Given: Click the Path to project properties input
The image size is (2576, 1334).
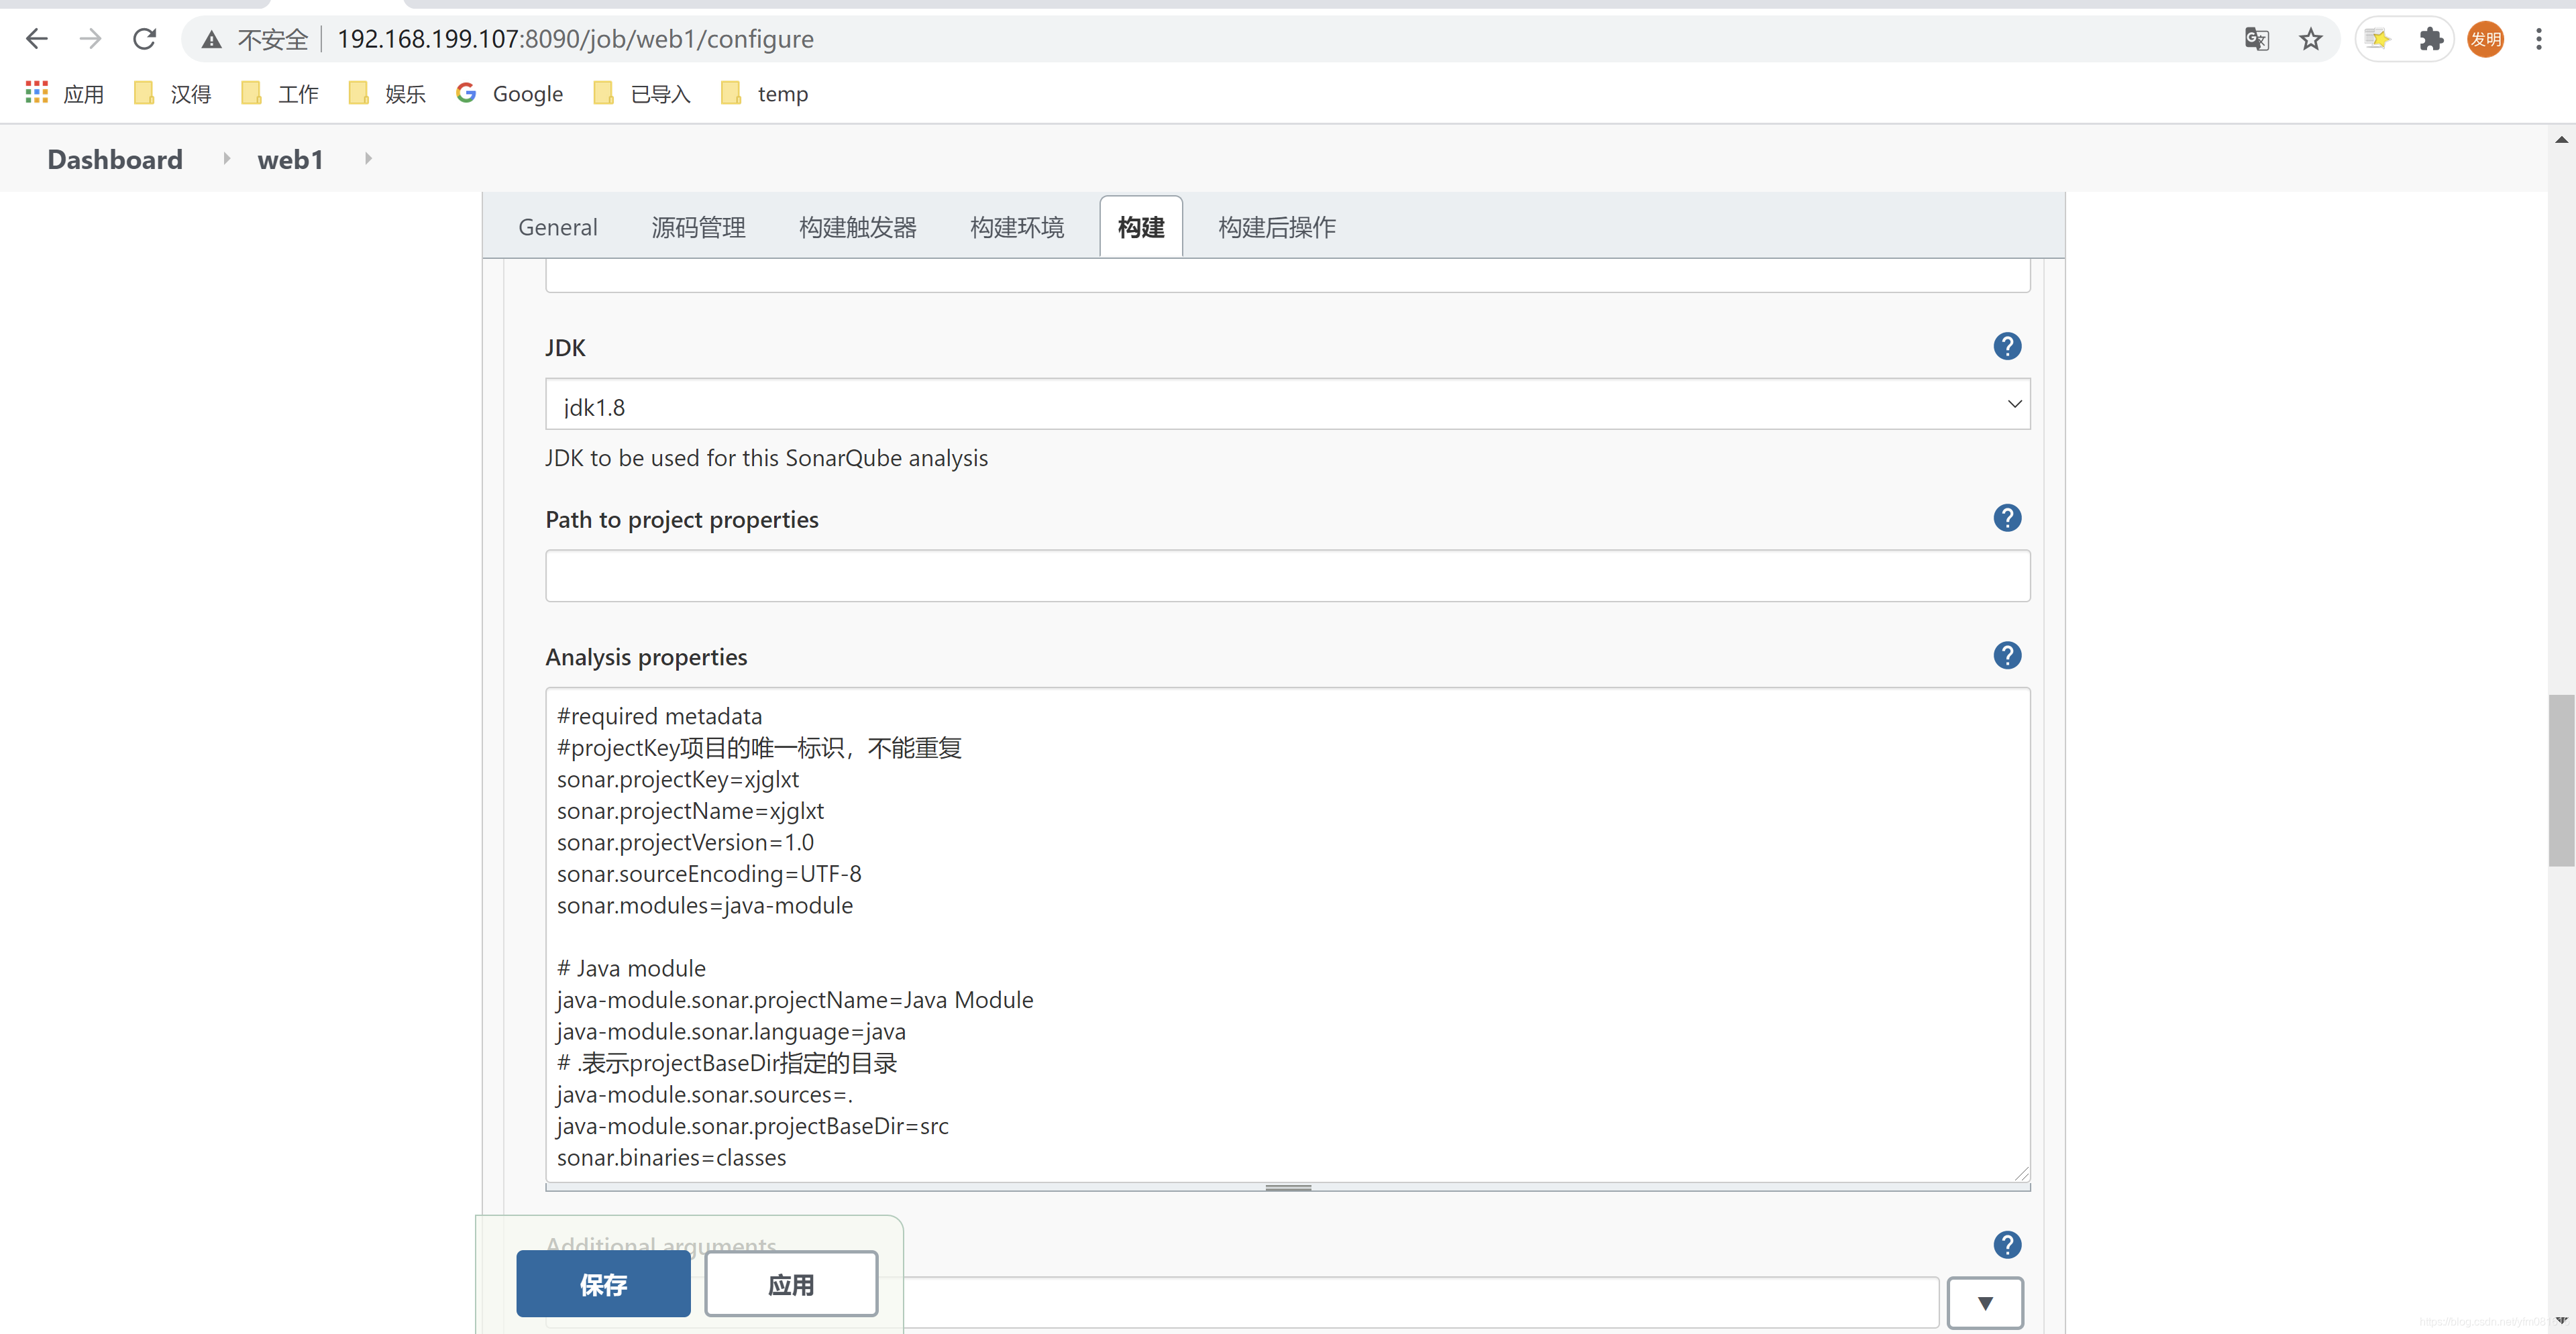Looking at the screenshot, I should (1287, 576).
